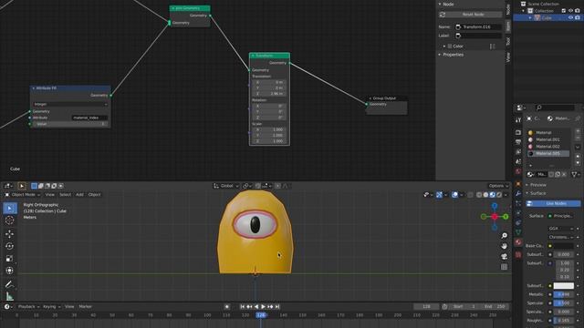Play the animation in reverse
Viewport: 584px width, 328px height.
tap(256, 306)
